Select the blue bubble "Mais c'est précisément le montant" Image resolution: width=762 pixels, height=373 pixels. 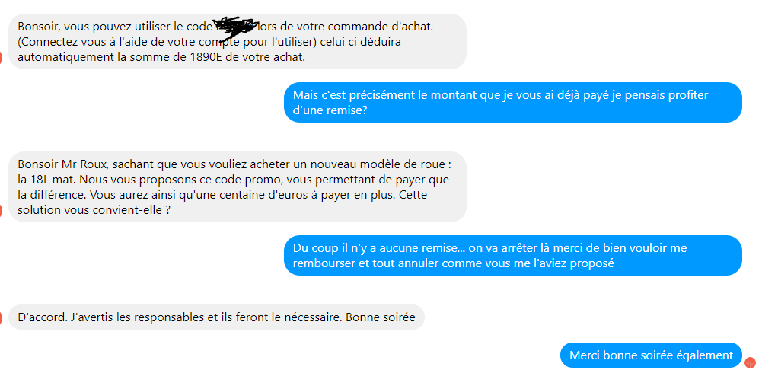513,103
